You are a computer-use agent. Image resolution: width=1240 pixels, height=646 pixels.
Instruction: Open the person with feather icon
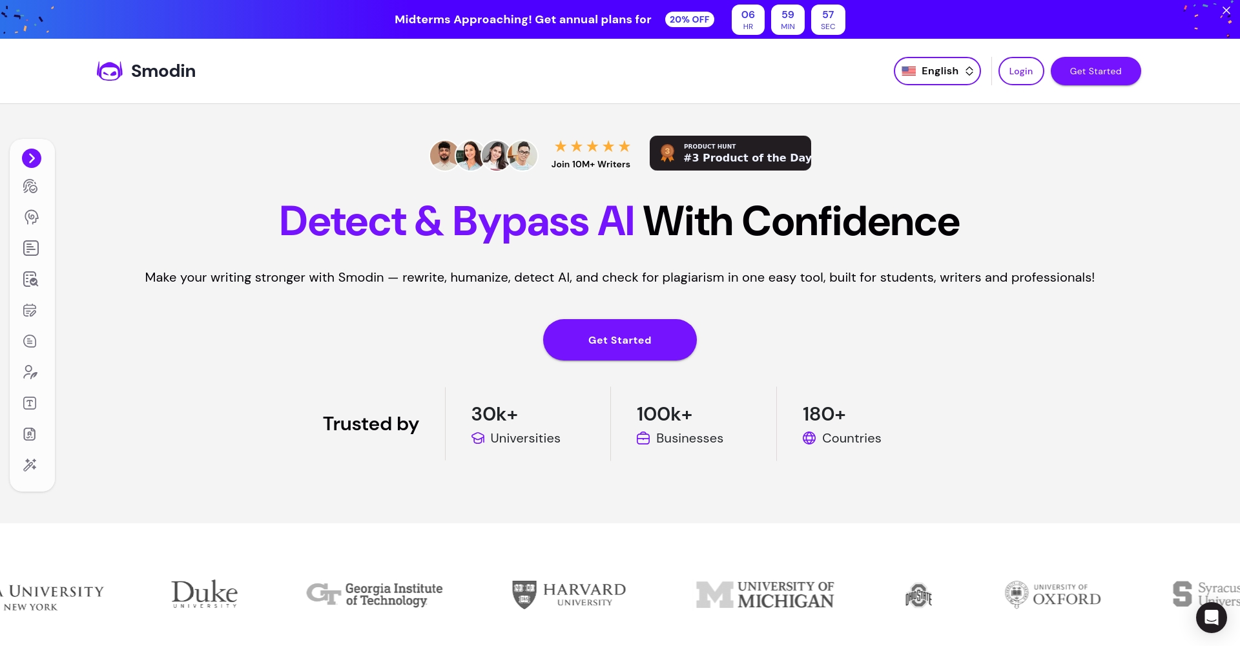(30, 372)
